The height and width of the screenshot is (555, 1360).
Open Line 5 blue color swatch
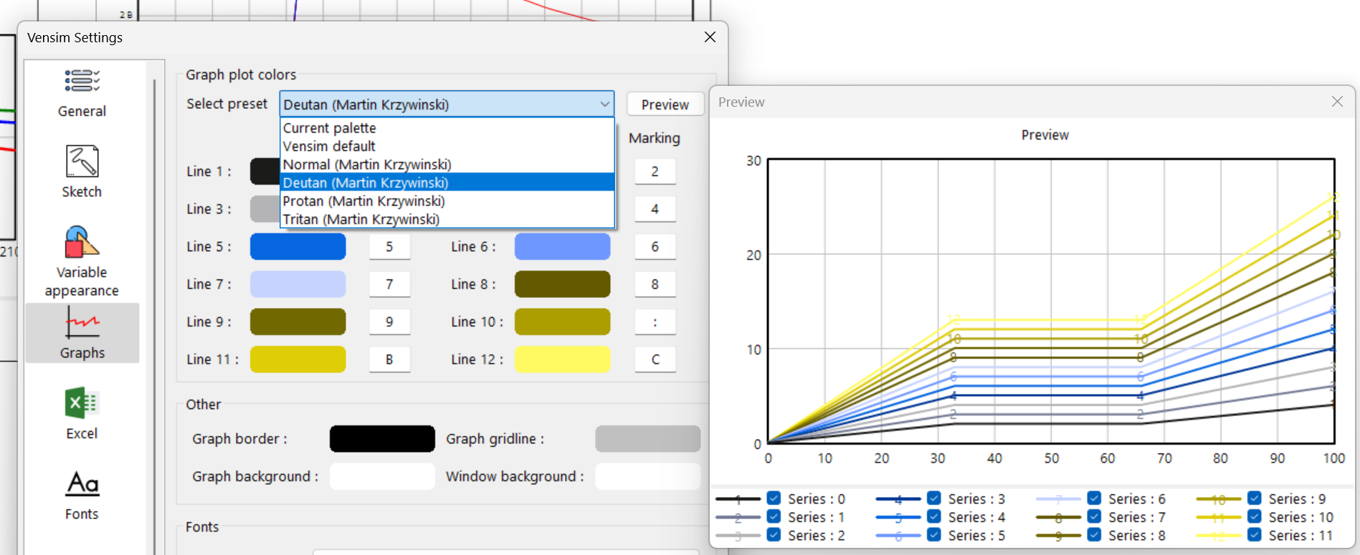[x=298, y=246]
